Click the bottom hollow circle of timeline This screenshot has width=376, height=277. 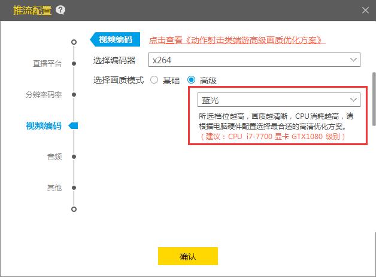74,210
